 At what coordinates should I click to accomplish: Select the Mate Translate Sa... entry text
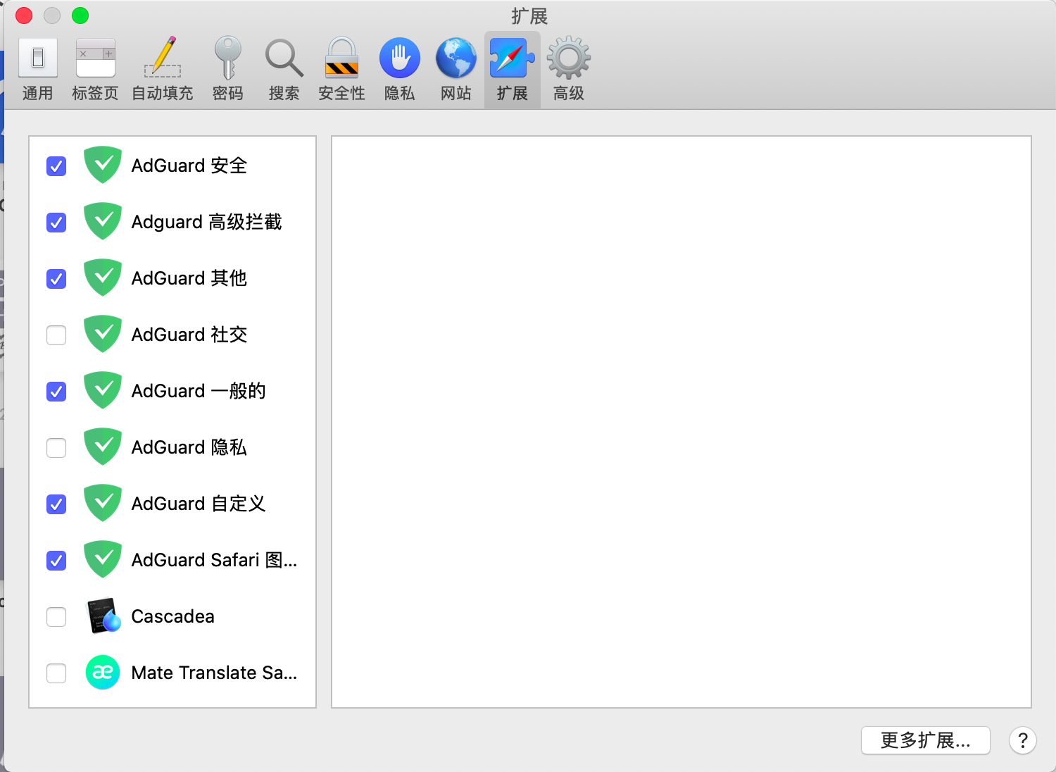pos(215,673)
